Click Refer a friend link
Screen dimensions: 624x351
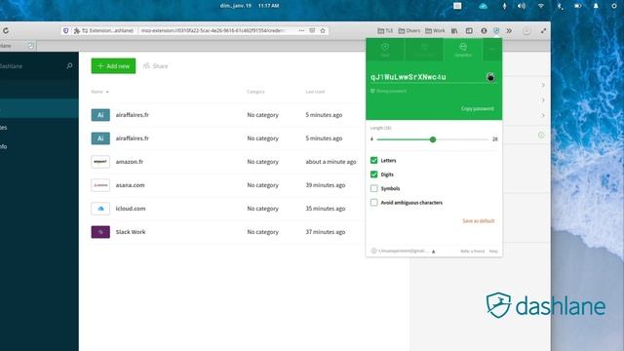(x=472, y=252)
